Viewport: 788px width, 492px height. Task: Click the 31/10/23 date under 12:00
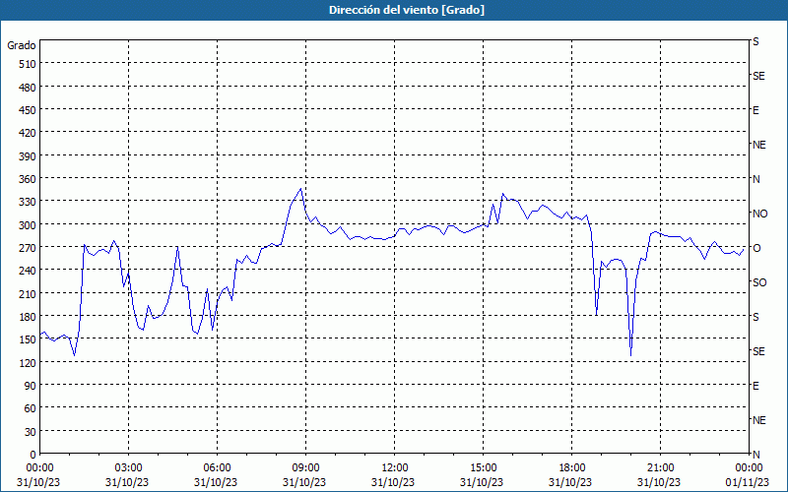click(x=393, y=482)
